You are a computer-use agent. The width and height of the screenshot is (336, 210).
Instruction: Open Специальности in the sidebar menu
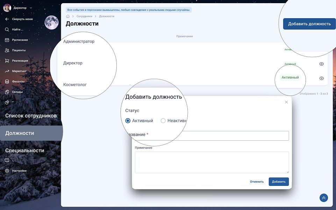(x=25, y=150)
